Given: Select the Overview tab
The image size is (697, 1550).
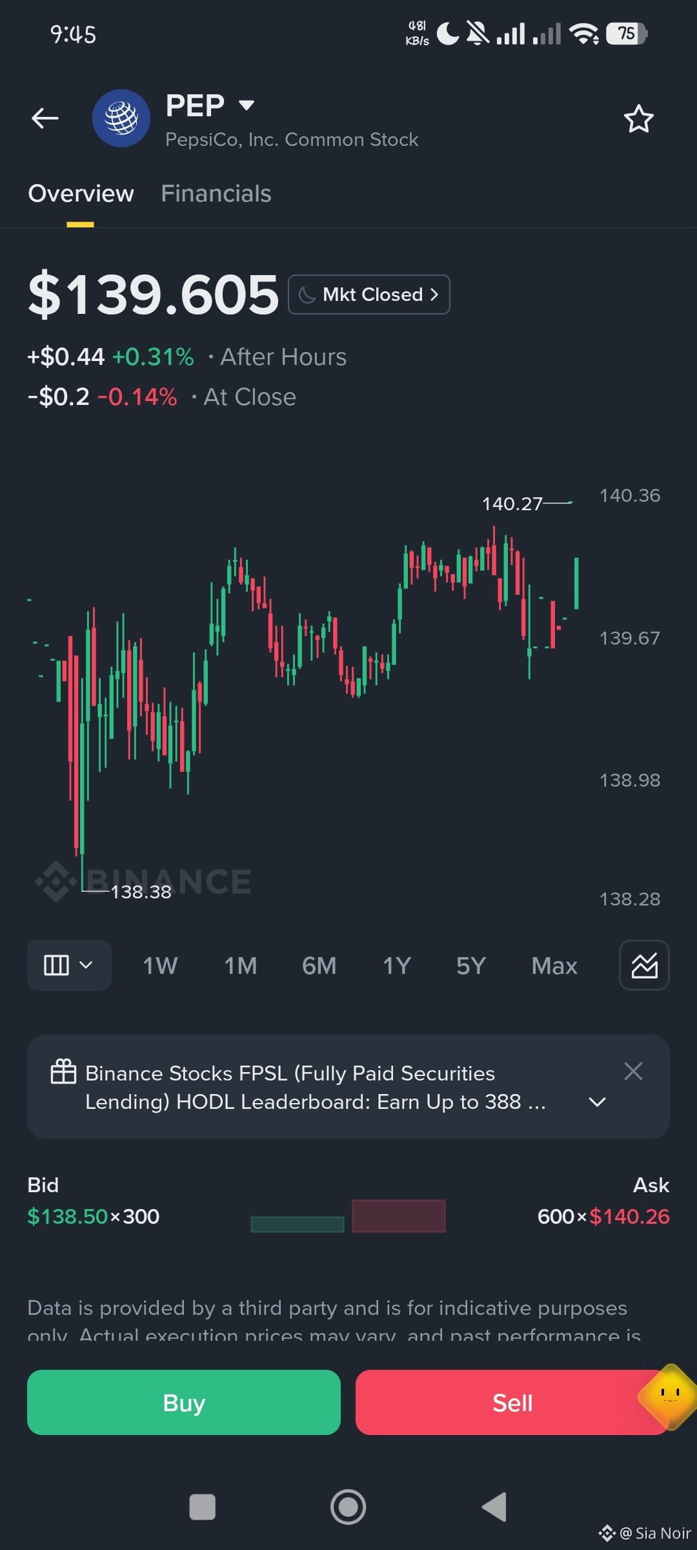Looking at the screenshot, I should click(81, 194).
